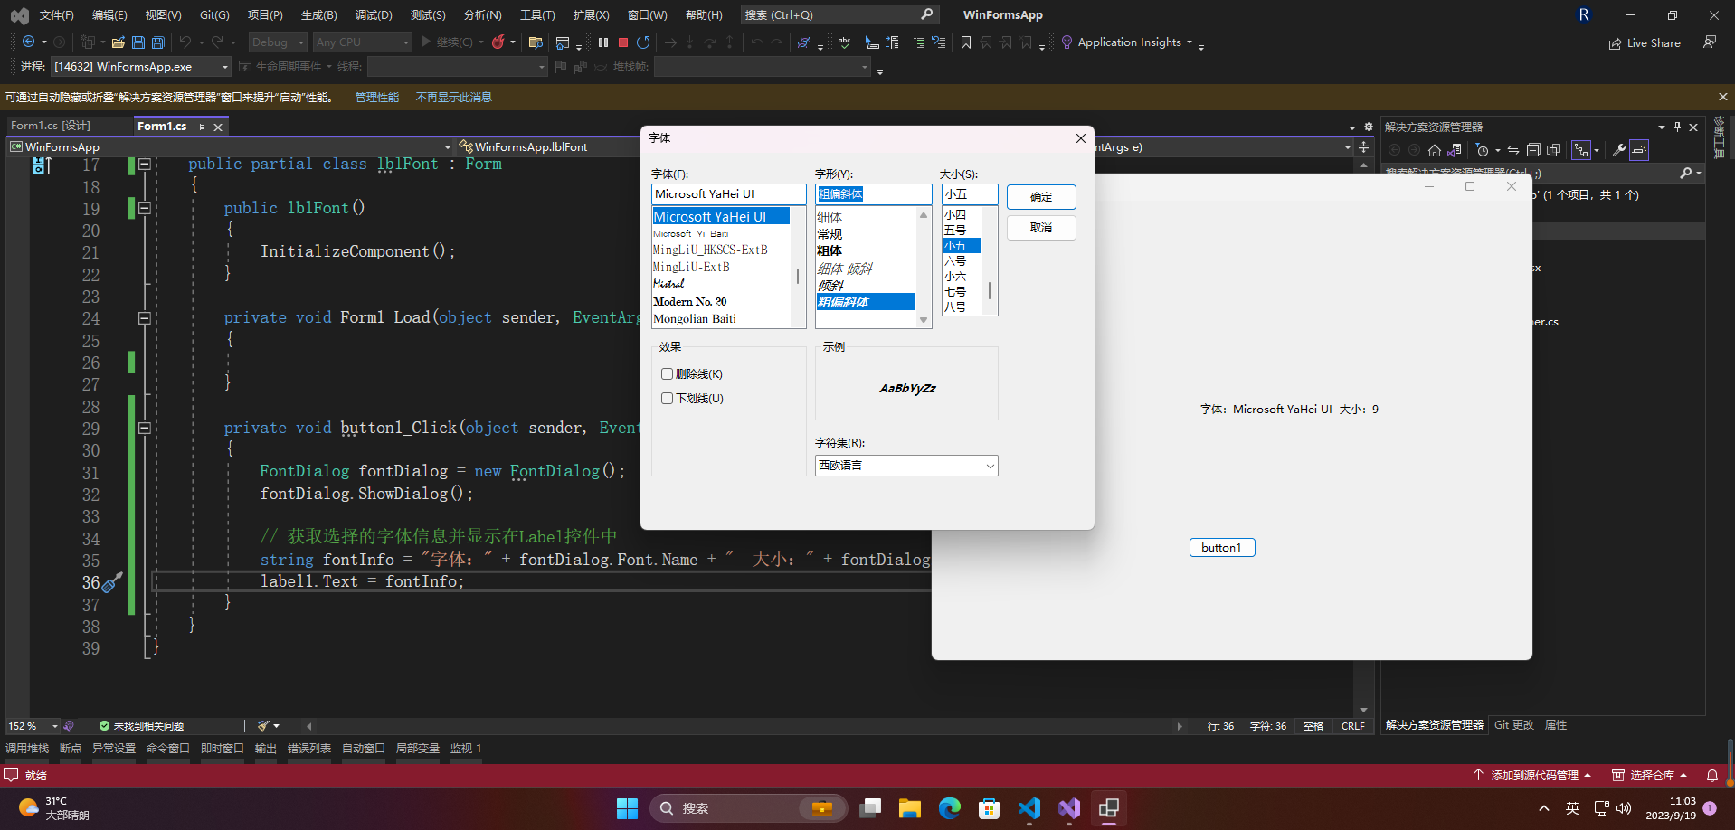Select MingLiU_HKSCS-ExtB in the font list
Viewport: 1735px width, 830px height.
[710, 250]
